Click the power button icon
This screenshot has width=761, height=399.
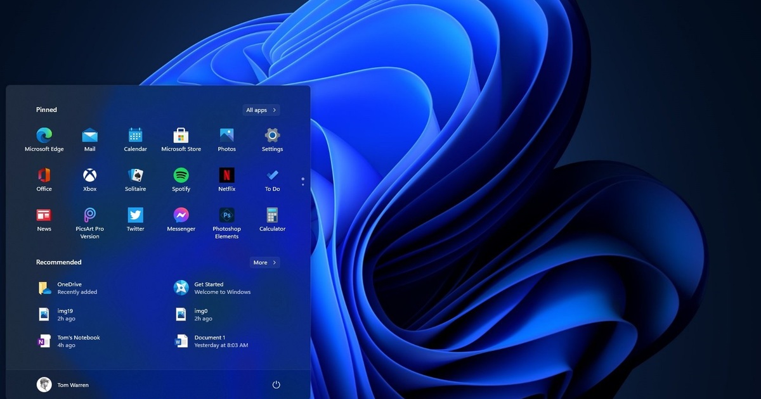tap(276, 384)
